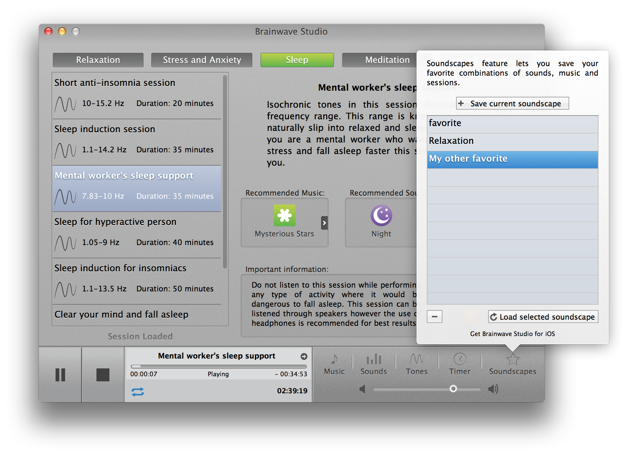Screen dimensions: 634x456
Task: Select the Sleep tab
Action: click(297, 60)
